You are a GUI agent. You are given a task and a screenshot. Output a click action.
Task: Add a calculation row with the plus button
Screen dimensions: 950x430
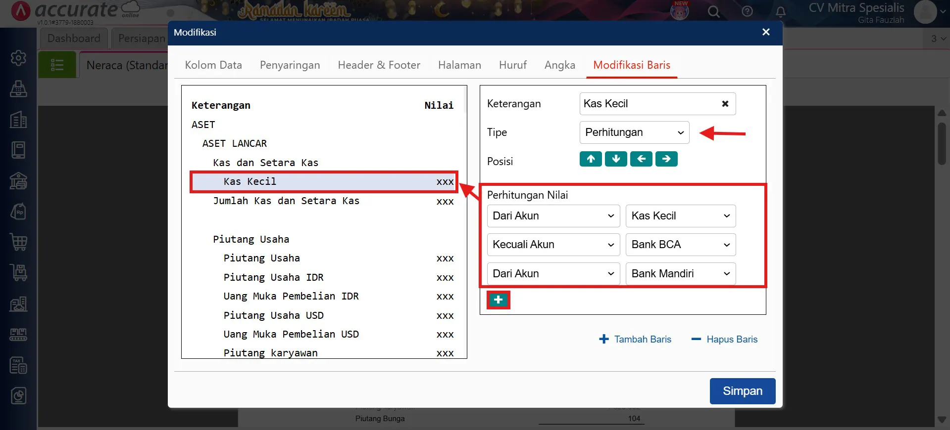pyautogui.click(x=498, y=300)
